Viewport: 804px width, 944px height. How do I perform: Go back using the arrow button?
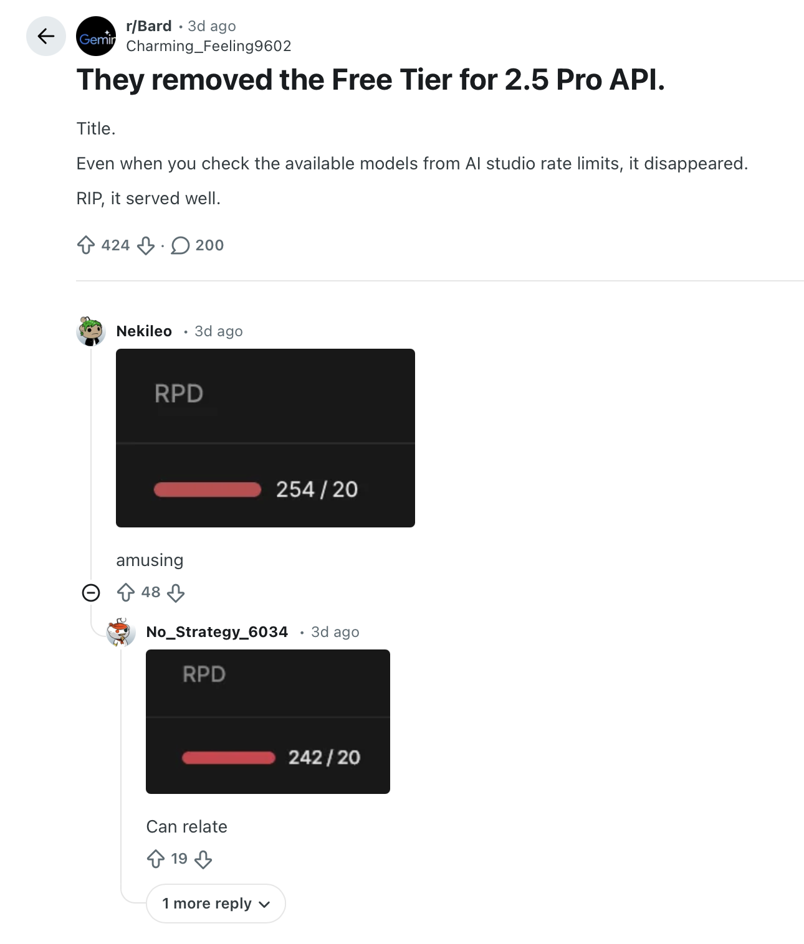(45, 36)
